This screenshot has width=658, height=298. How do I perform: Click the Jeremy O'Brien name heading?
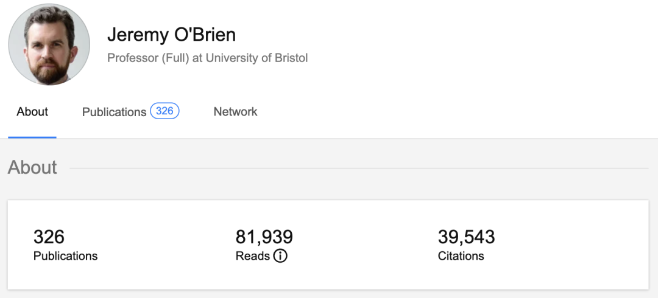pos(171,35)
